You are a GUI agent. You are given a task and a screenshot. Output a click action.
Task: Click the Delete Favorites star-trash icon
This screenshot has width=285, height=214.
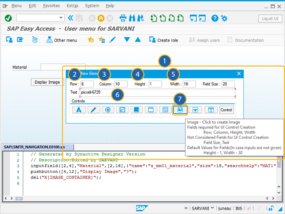(102, 40)
